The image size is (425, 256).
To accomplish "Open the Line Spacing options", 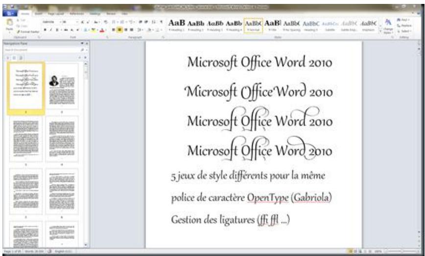I will pyautogui.click(x=140, y=30).
